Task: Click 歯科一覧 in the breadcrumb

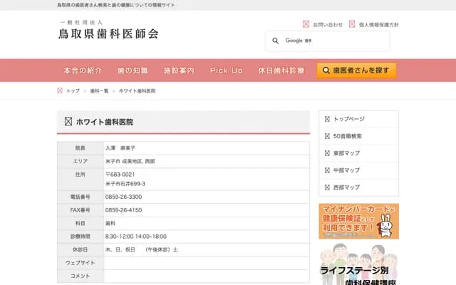Action: pyautogui.click(x=99, y=91)
